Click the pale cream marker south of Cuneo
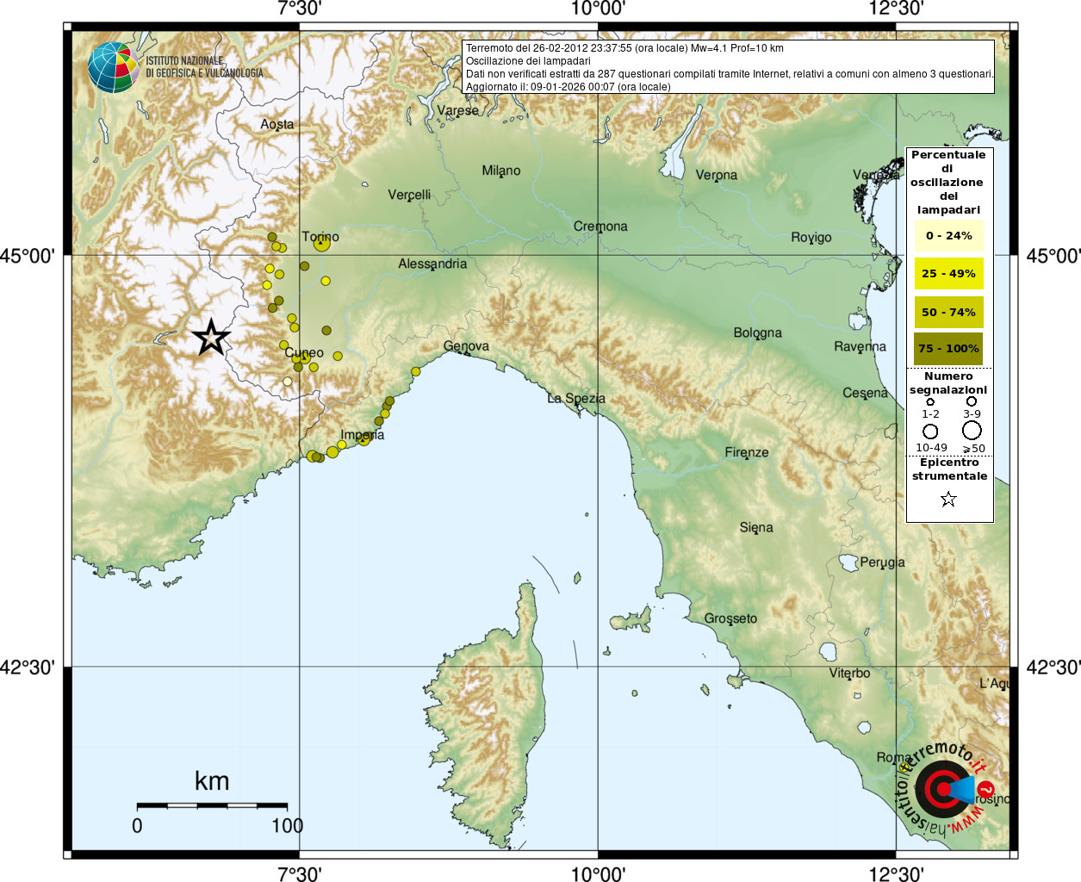The height and width of the screenshot is (882, 1081). (288, 381)
